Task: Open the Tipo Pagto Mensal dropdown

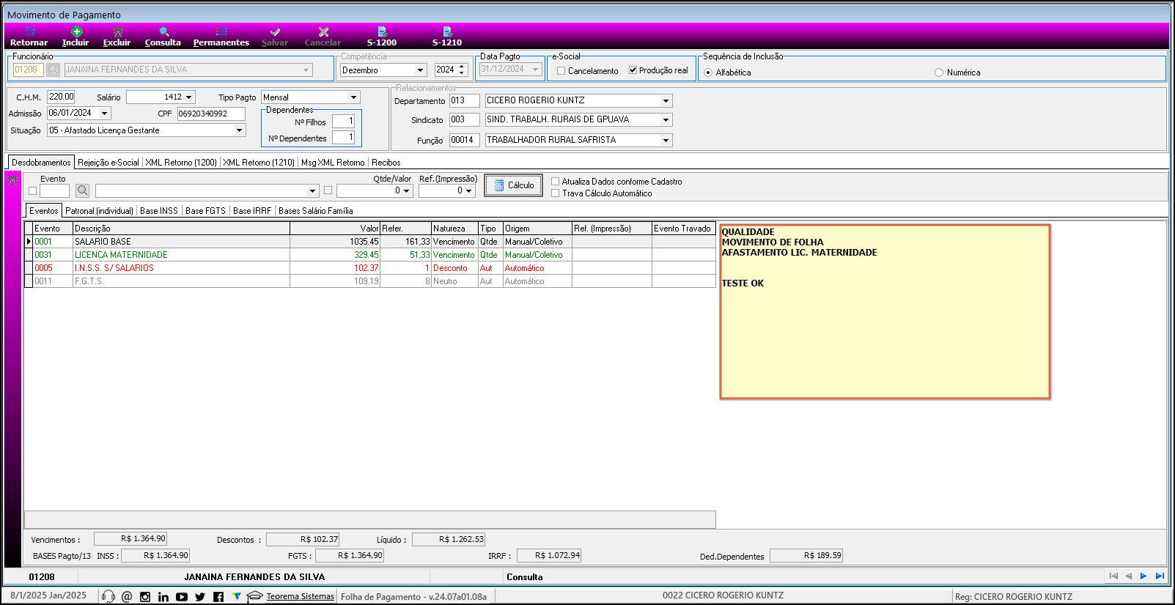Action: coord(353,97)
